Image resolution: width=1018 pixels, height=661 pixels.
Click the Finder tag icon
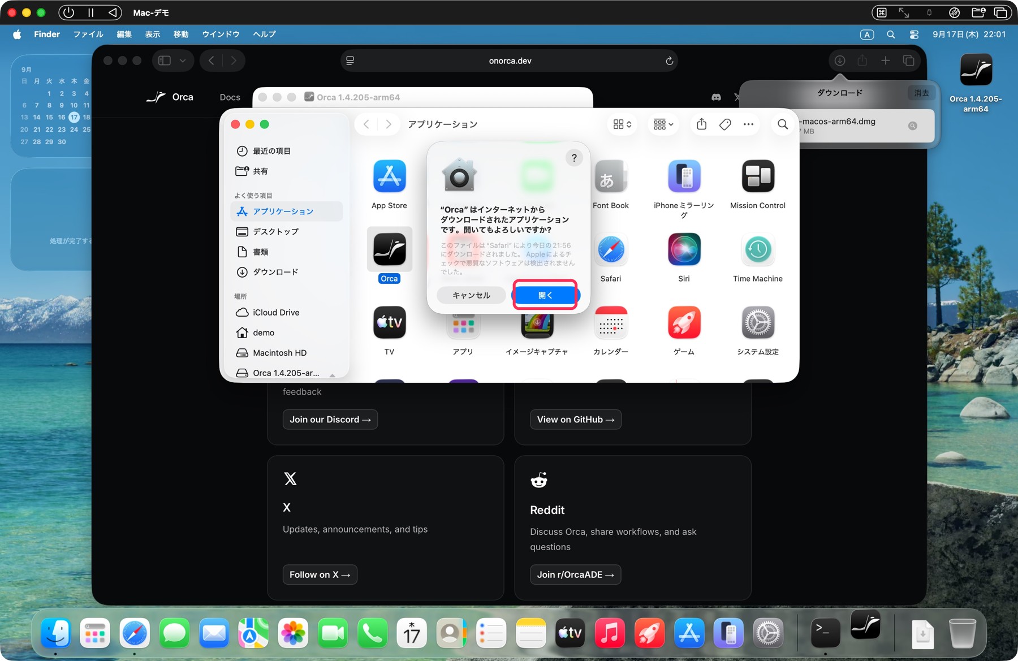tap(725, 124)
